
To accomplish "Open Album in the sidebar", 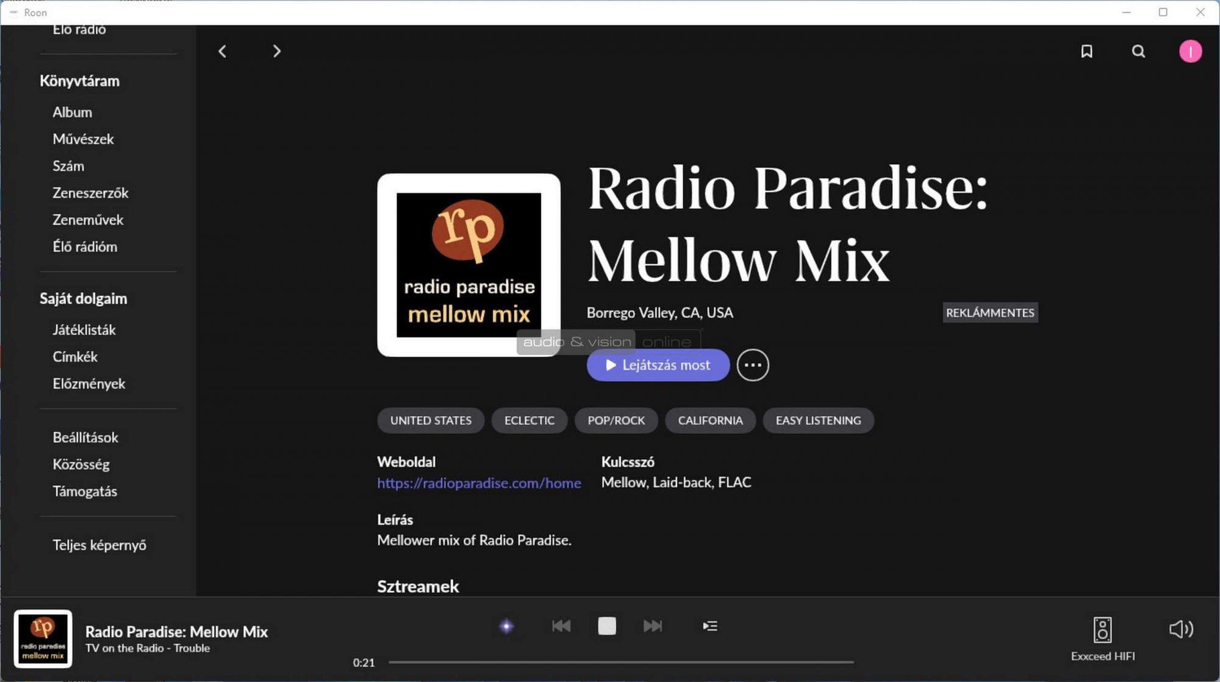I will tap(72, 112).
